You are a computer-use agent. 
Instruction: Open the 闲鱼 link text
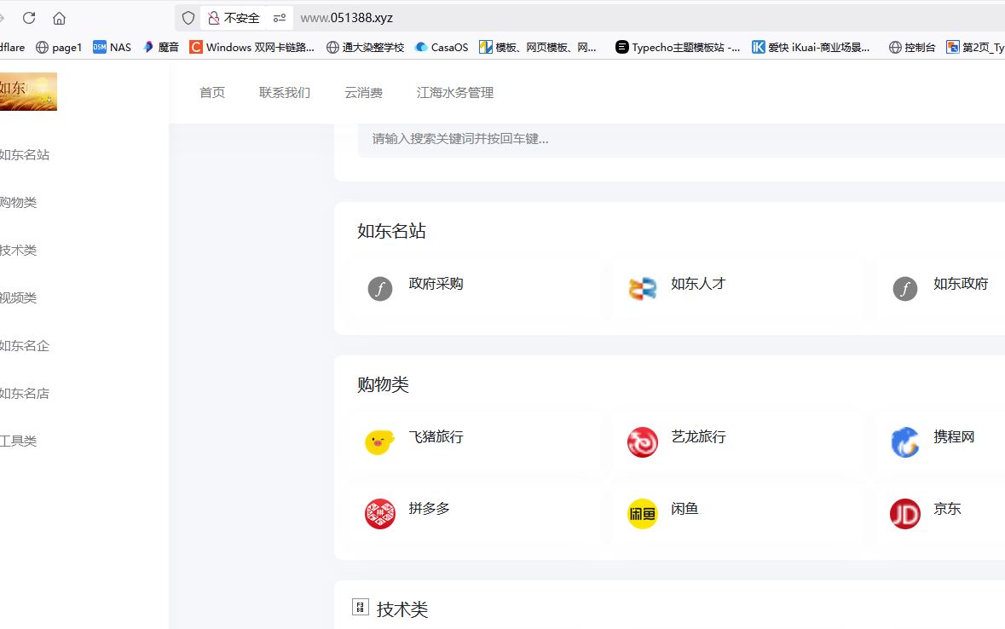click(x=684, y=509)
